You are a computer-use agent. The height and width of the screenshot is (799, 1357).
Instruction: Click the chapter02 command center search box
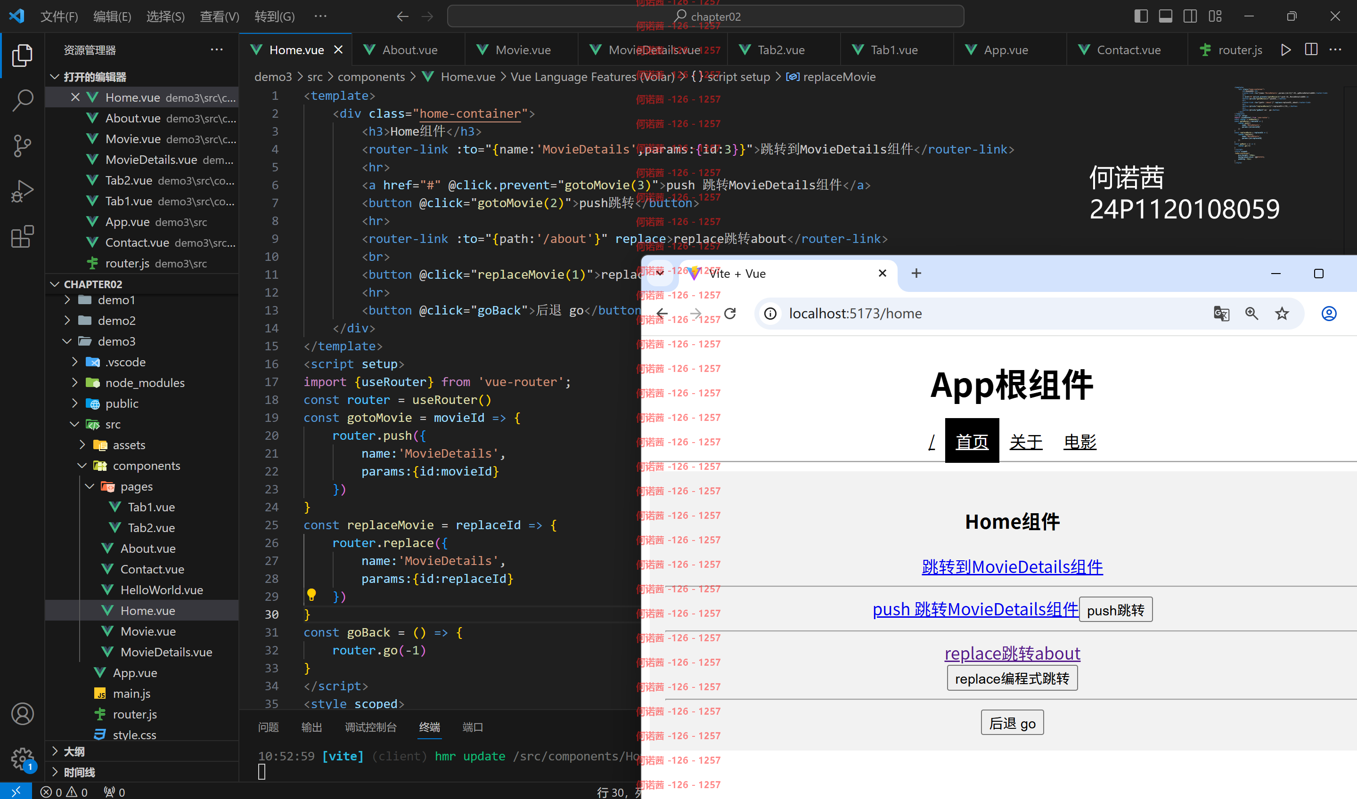click(706, 16)
